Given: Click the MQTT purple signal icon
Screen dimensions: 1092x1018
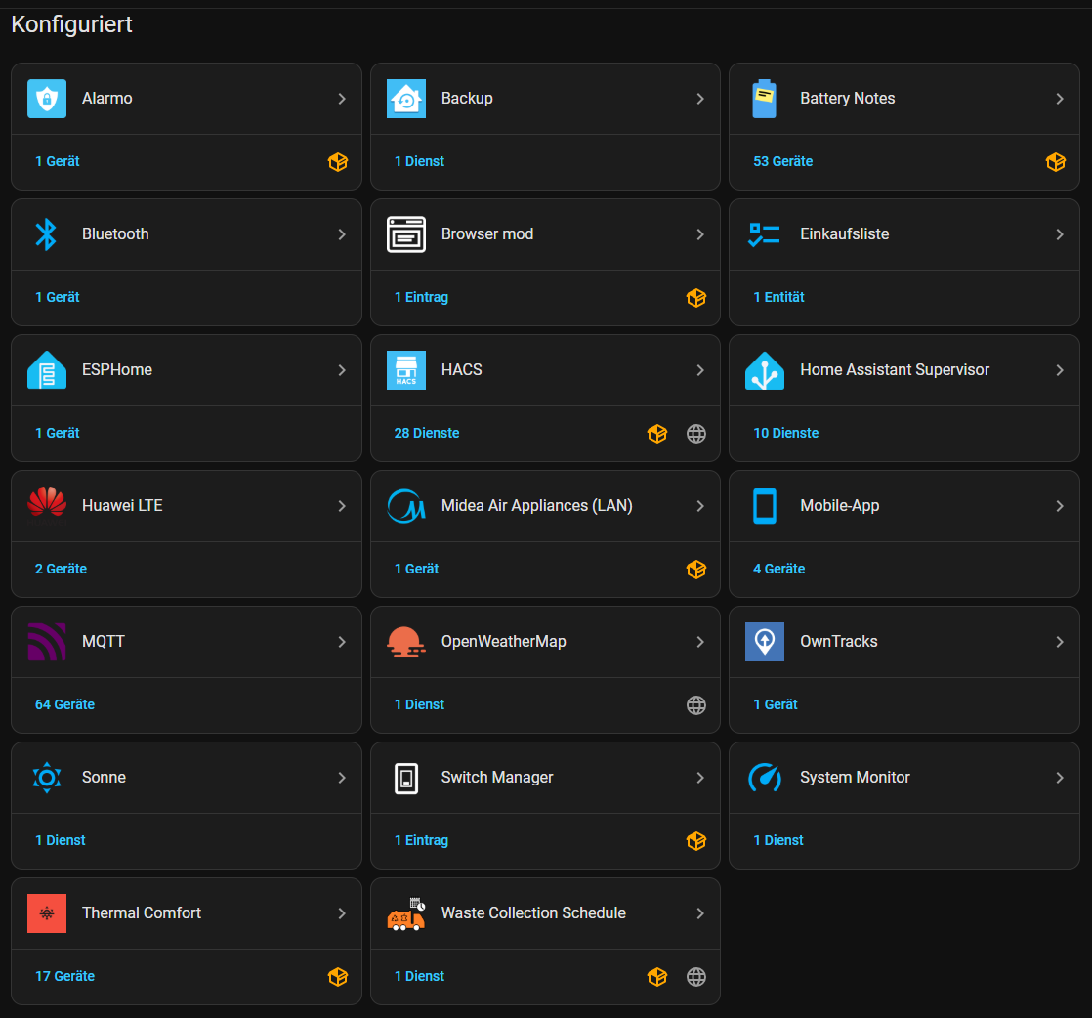Looking at the screenshot, I should (x=47, y=642).
